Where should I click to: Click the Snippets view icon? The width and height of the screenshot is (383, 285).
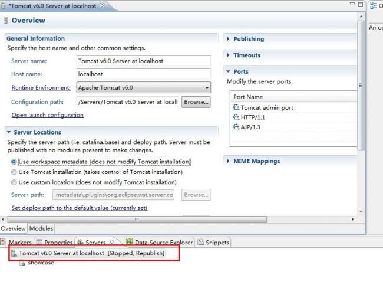pyautogui.click(x=201, y=242)
